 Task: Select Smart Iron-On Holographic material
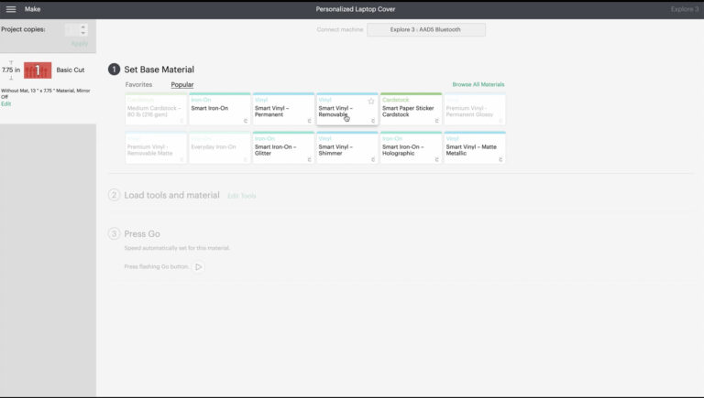pos(411,148)
